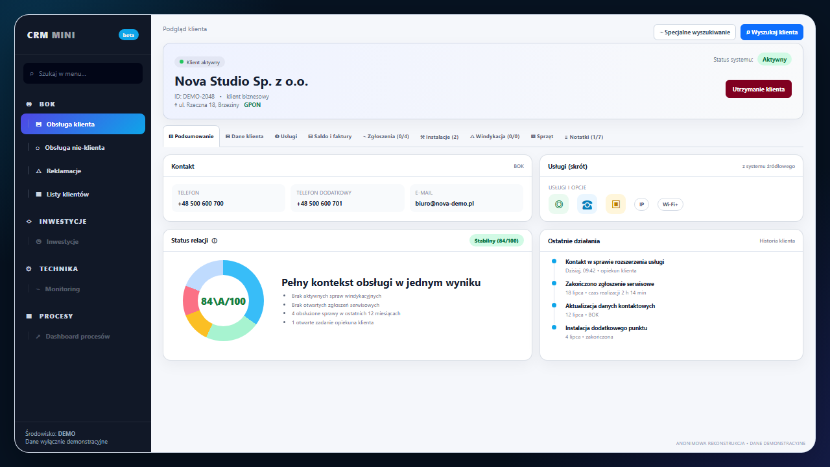Viewport: 830px width, 467px height.
Task: Switch to the Sprzęt tab
Action: click(x=542, y=137)
